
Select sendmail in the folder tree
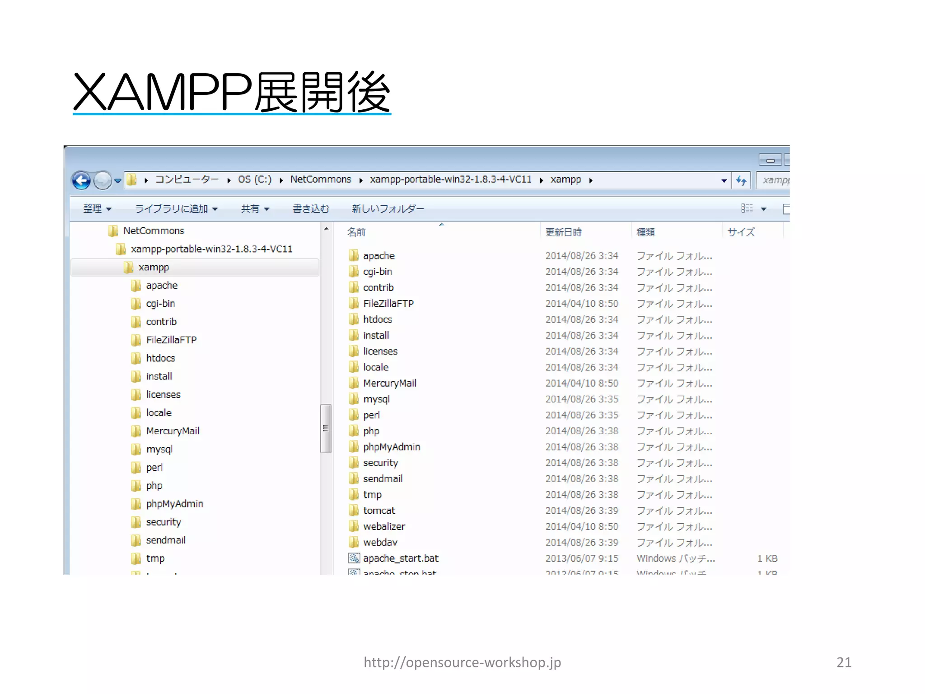coord(166,540)
